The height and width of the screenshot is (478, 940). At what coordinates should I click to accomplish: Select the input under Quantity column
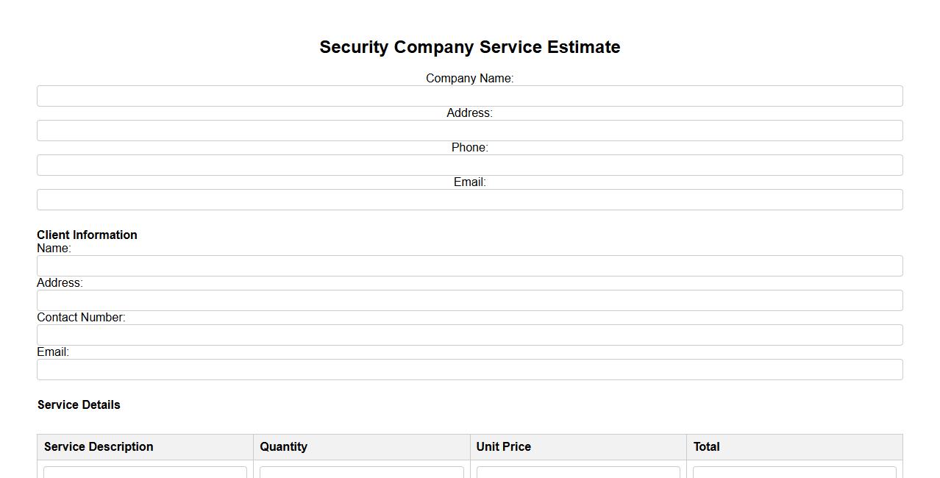tap(361, 472)
